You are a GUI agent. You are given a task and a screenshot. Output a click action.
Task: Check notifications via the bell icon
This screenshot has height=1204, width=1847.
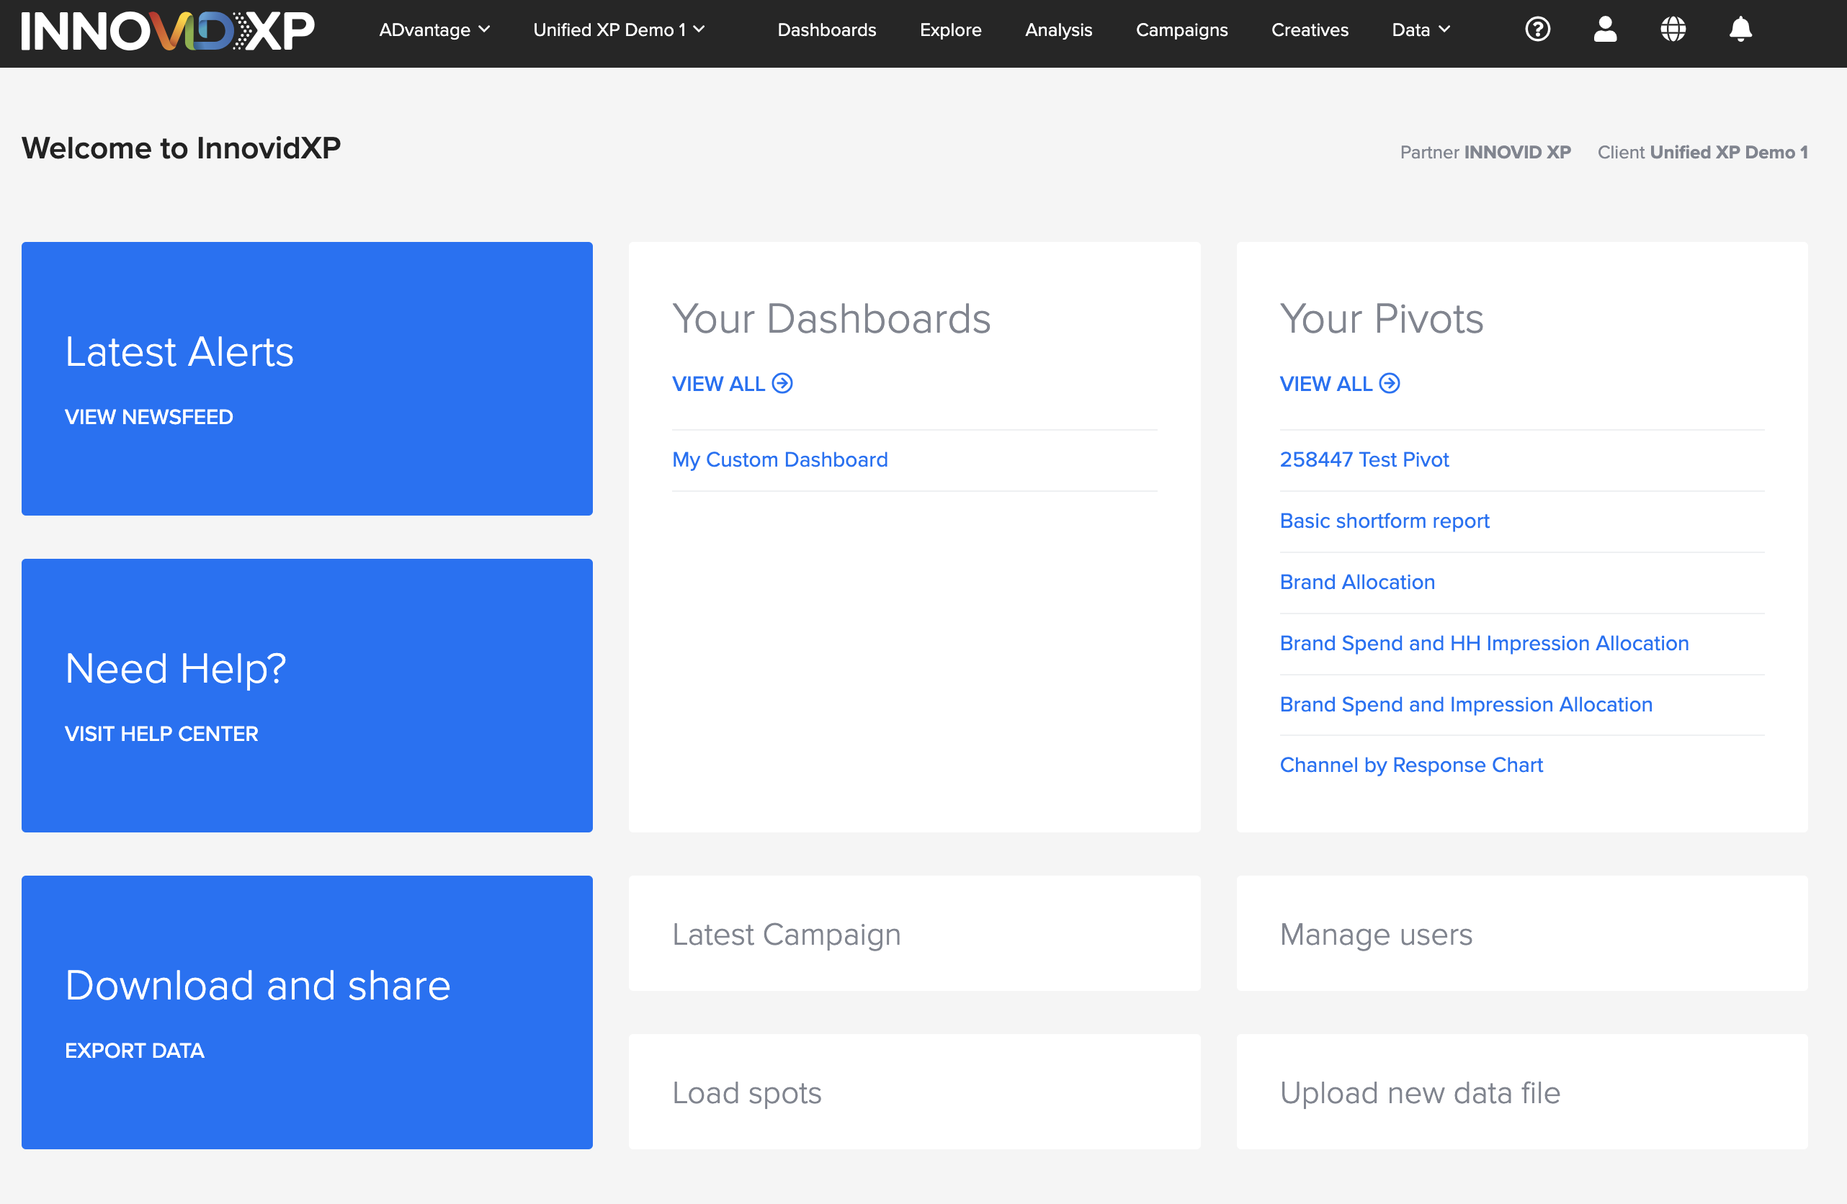pos(1740,30)
